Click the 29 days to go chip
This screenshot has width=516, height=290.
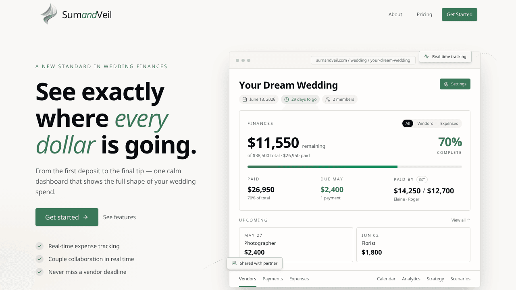[300, 99]
